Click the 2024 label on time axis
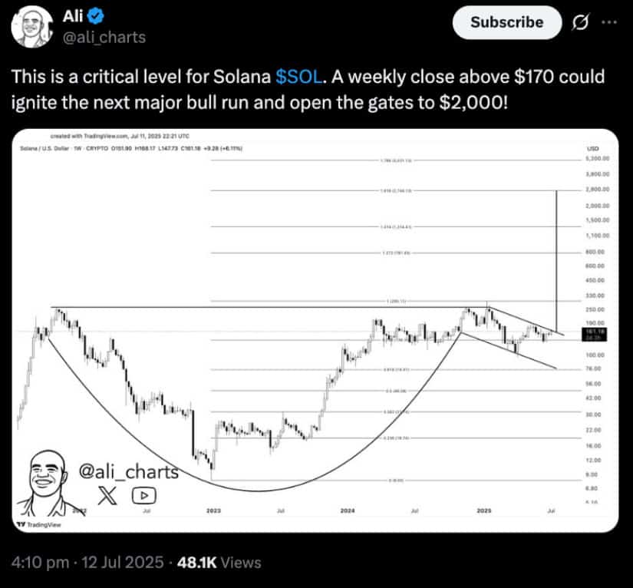This screenshot has width=633, height=588. 348,510
